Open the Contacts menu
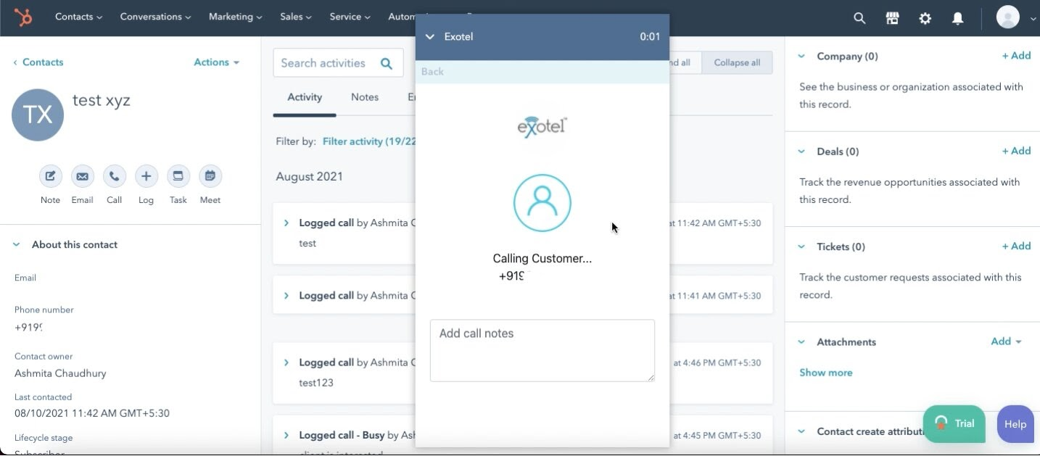The height and width of the screenshot is (456, 1040). [78, 17]
